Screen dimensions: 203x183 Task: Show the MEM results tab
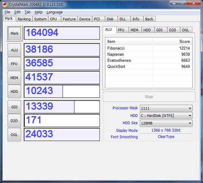tap(134, 30)
